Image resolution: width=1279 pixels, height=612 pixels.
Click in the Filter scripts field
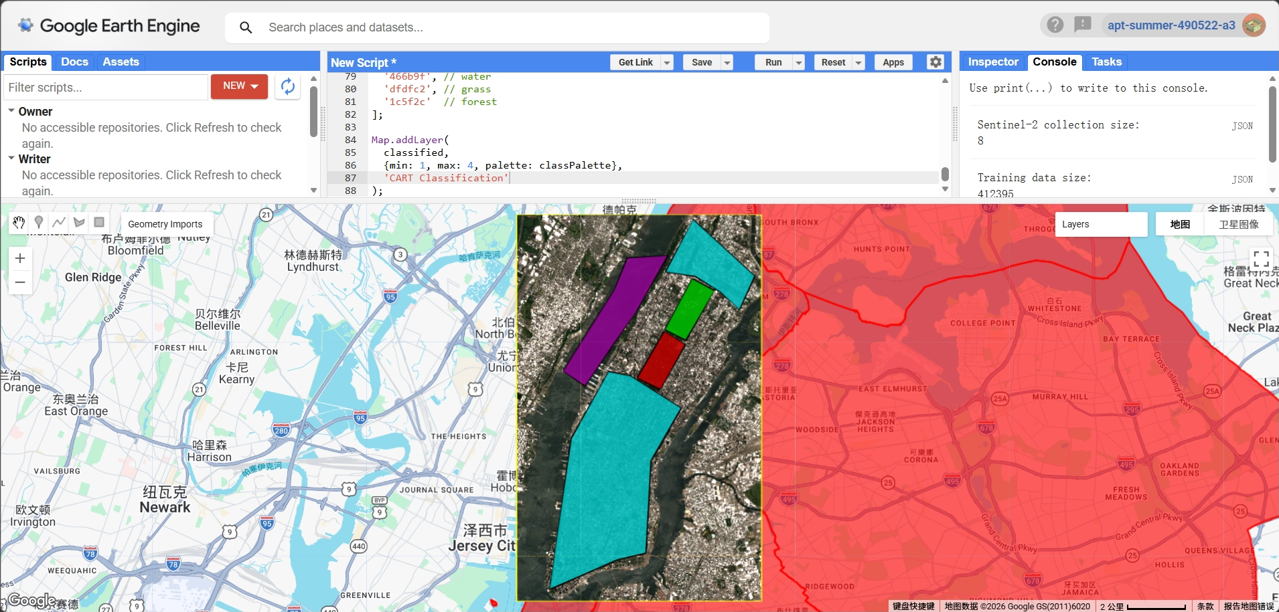point(106,87)
